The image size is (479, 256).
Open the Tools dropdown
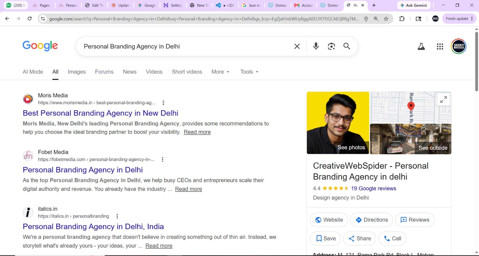[x=249, y=72]
